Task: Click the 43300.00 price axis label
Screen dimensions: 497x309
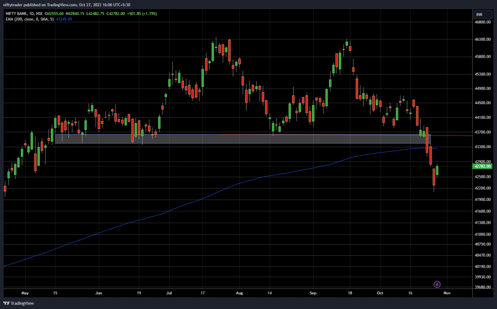Action: [482, 147]
